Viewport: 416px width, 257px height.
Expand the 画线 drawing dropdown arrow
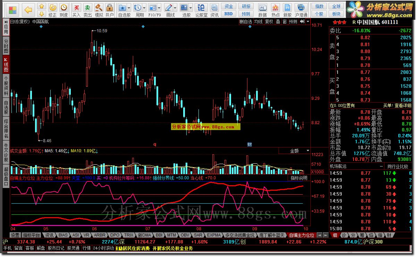[175, 8]
